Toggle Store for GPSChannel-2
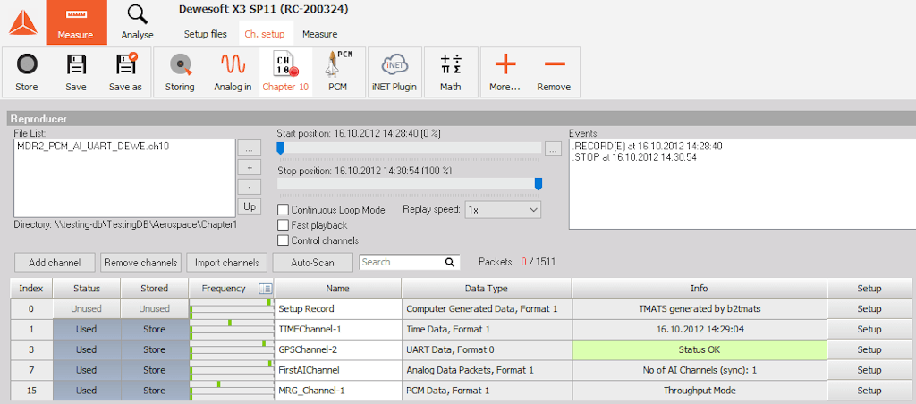This screenshot has width=916, height=404. [x=155, y=349]
